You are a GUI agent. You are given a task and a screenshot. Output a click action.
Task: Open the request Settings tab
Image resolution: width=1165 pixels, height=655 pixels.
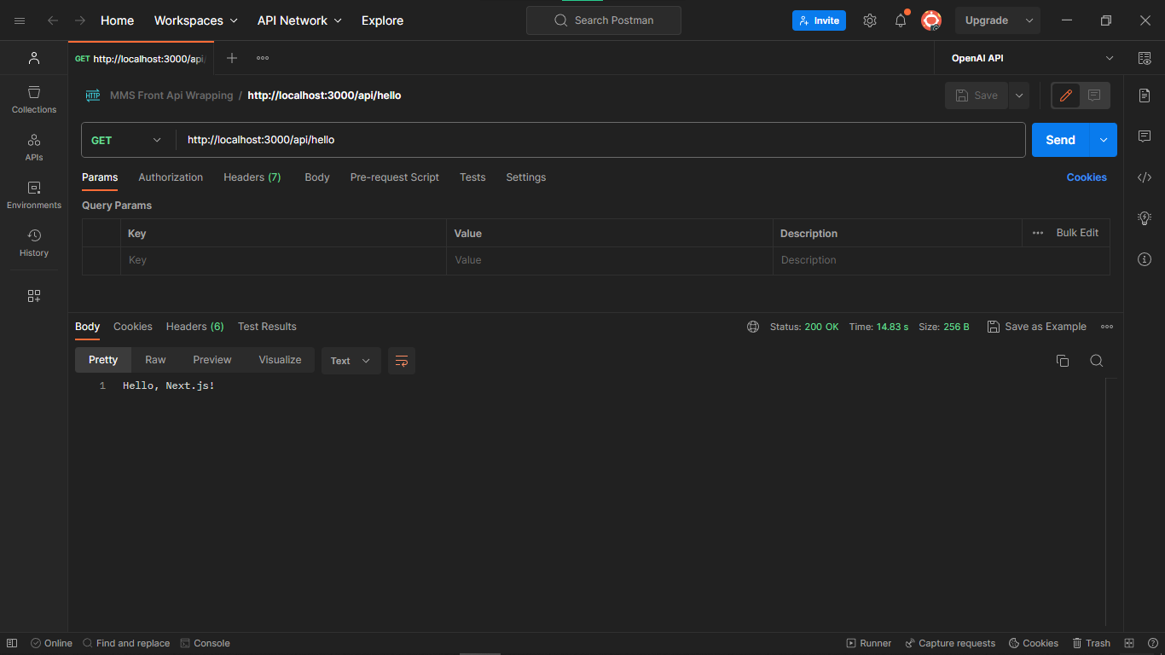pos(526,177)
